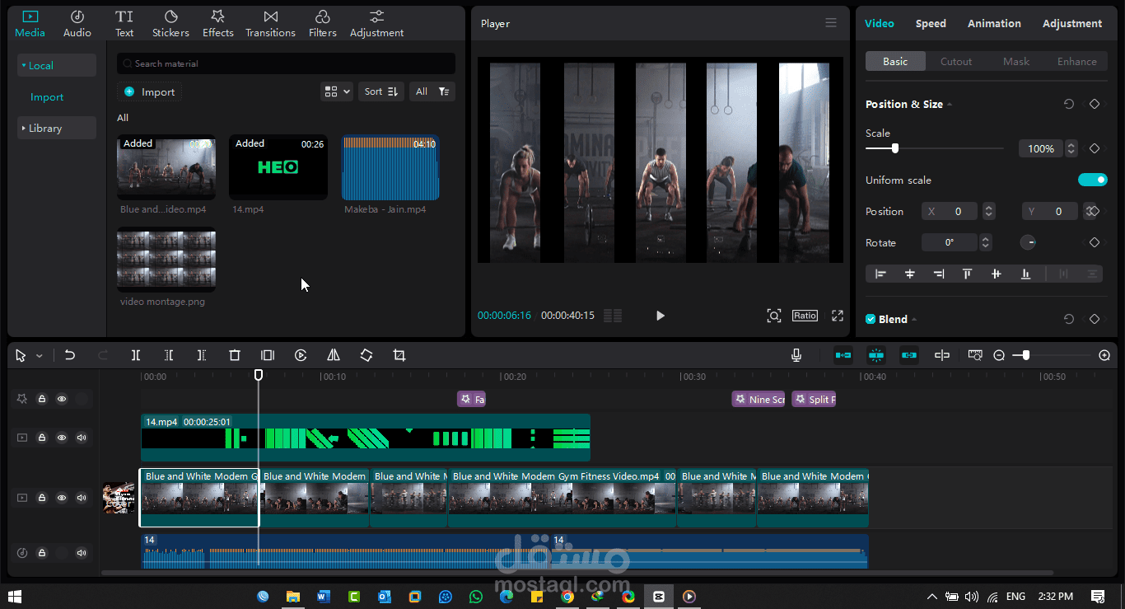Open the Effects panel
Screen dimensions: 1125x609
pos(218,24)
